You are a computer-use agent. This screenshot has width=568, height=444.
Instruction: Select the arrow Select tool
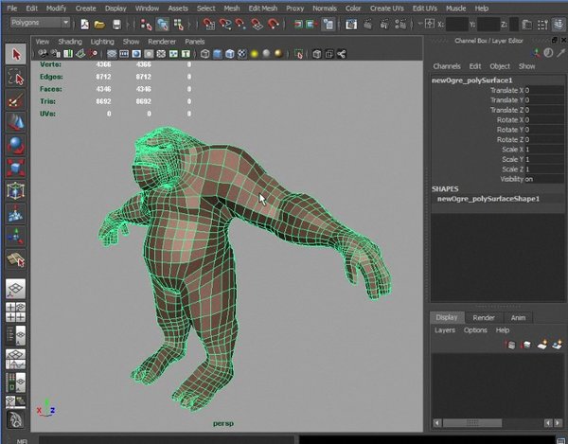(x=15, y=55)
